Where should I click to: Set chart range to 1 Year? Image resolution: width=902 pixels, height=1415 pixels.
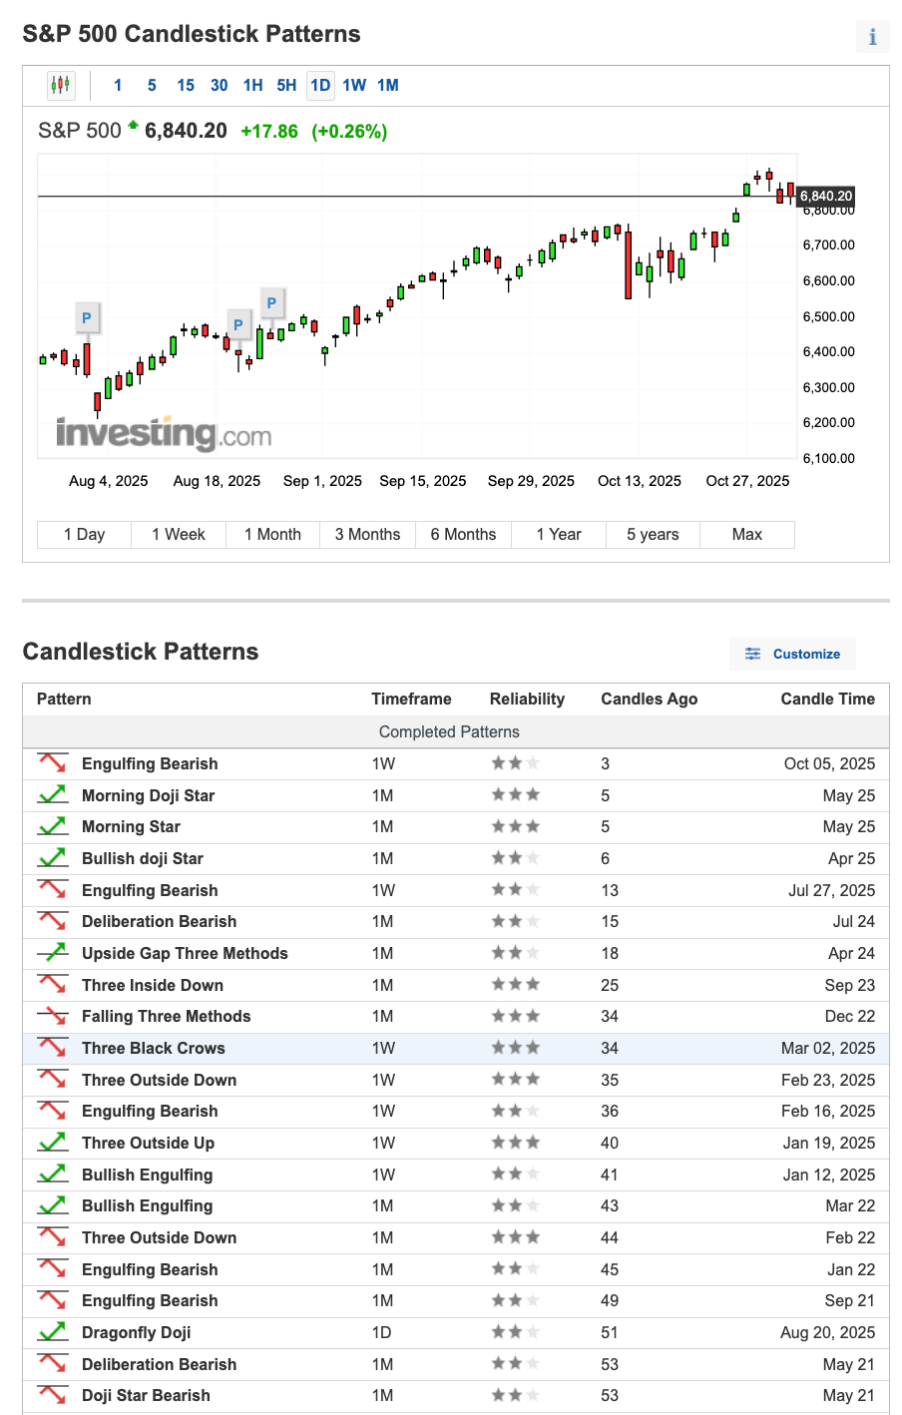[559, 534]
